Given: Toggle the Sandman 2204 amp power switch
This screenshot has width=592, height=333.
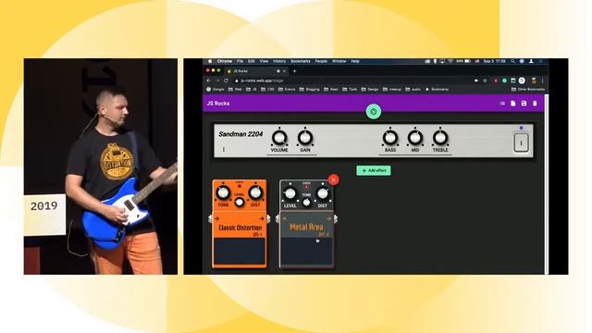Looking at the screenshot, I should [521, 143].
